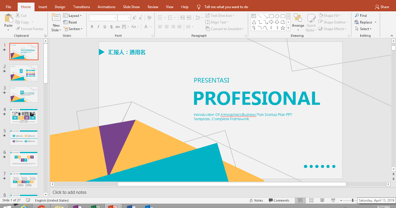Click English (United States) language indicator
Viewport: 396px width, 208px height.
52,200
